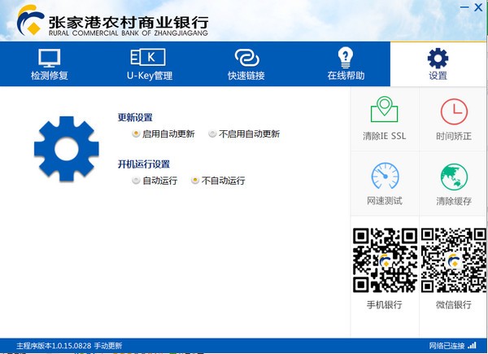
Task: Click the 清除缓存 label
Action: (454, 201)
